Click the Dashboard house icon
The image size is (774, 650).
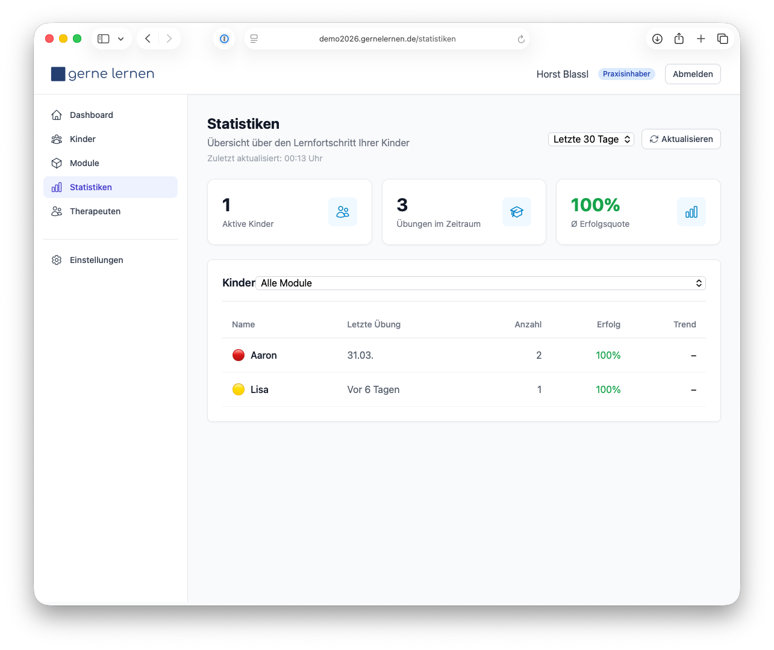click(x=57, y=115)
